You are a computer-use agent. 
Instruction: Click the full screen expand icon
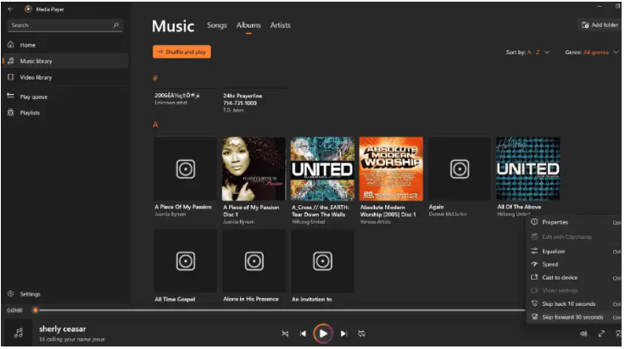coord(601,334)
